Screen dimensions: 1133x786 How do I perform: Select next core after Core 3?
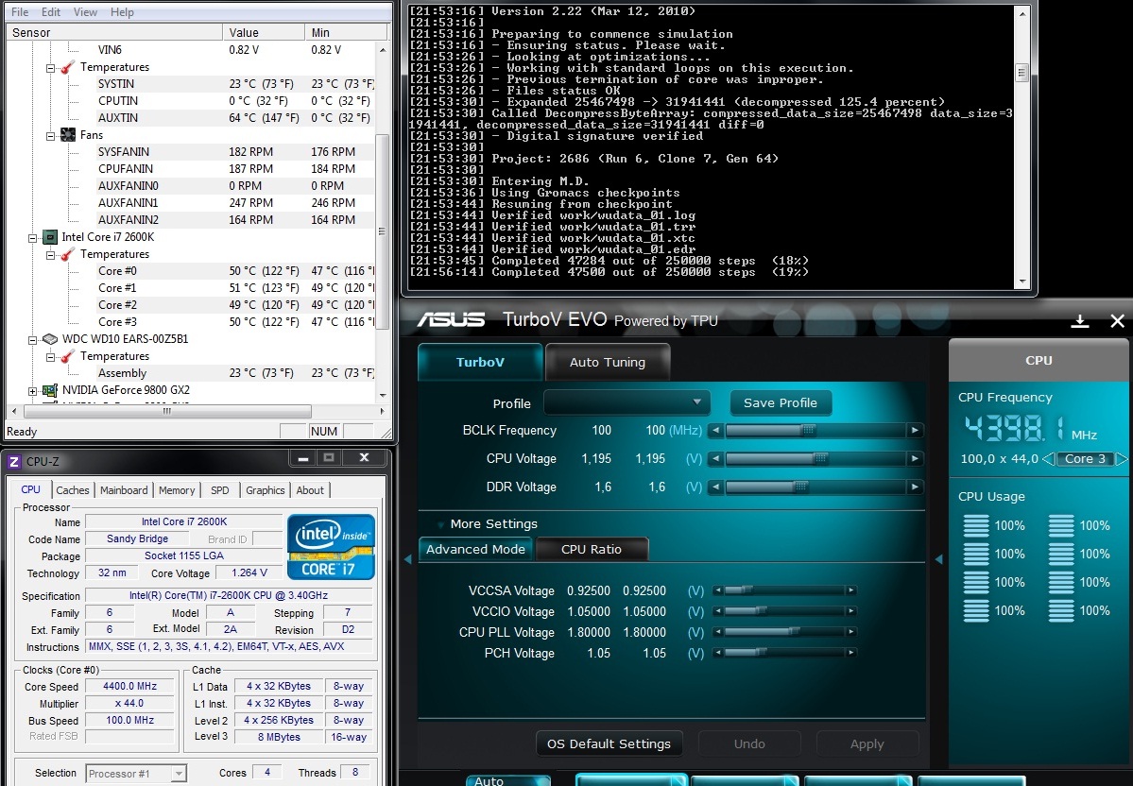pyautogui.click(x=1121, y=459)
